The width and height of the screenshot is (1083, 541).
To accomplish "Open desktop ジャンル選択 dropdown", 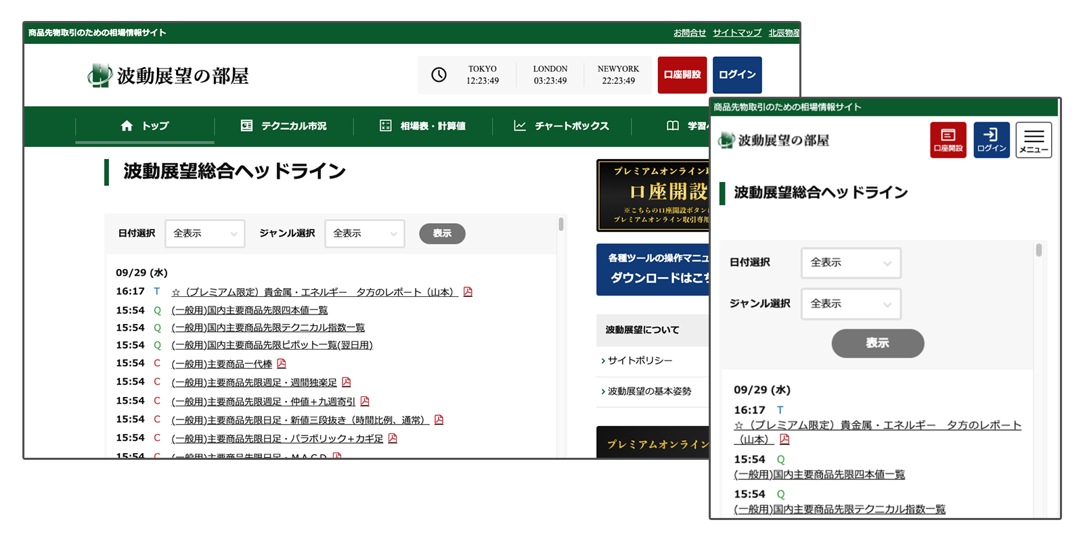I will click(x=365, y=233).
